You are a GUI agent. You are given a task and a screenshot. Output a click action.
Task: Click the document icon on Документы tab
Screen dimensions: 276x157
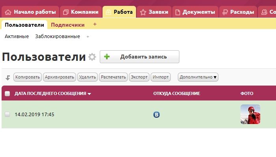click(x=178, y=12)
